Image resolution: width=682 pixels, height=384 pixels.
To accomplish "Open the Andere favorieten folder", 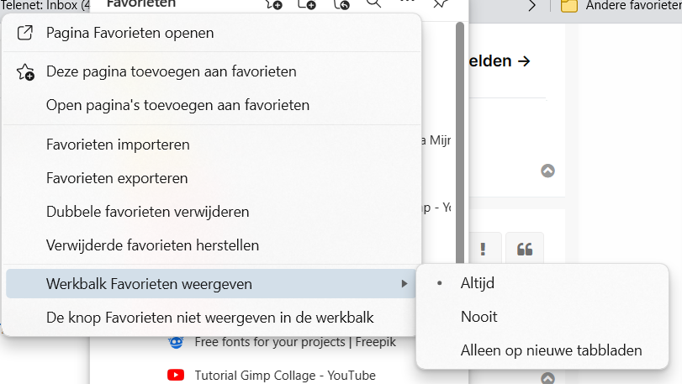I will 621,6.
